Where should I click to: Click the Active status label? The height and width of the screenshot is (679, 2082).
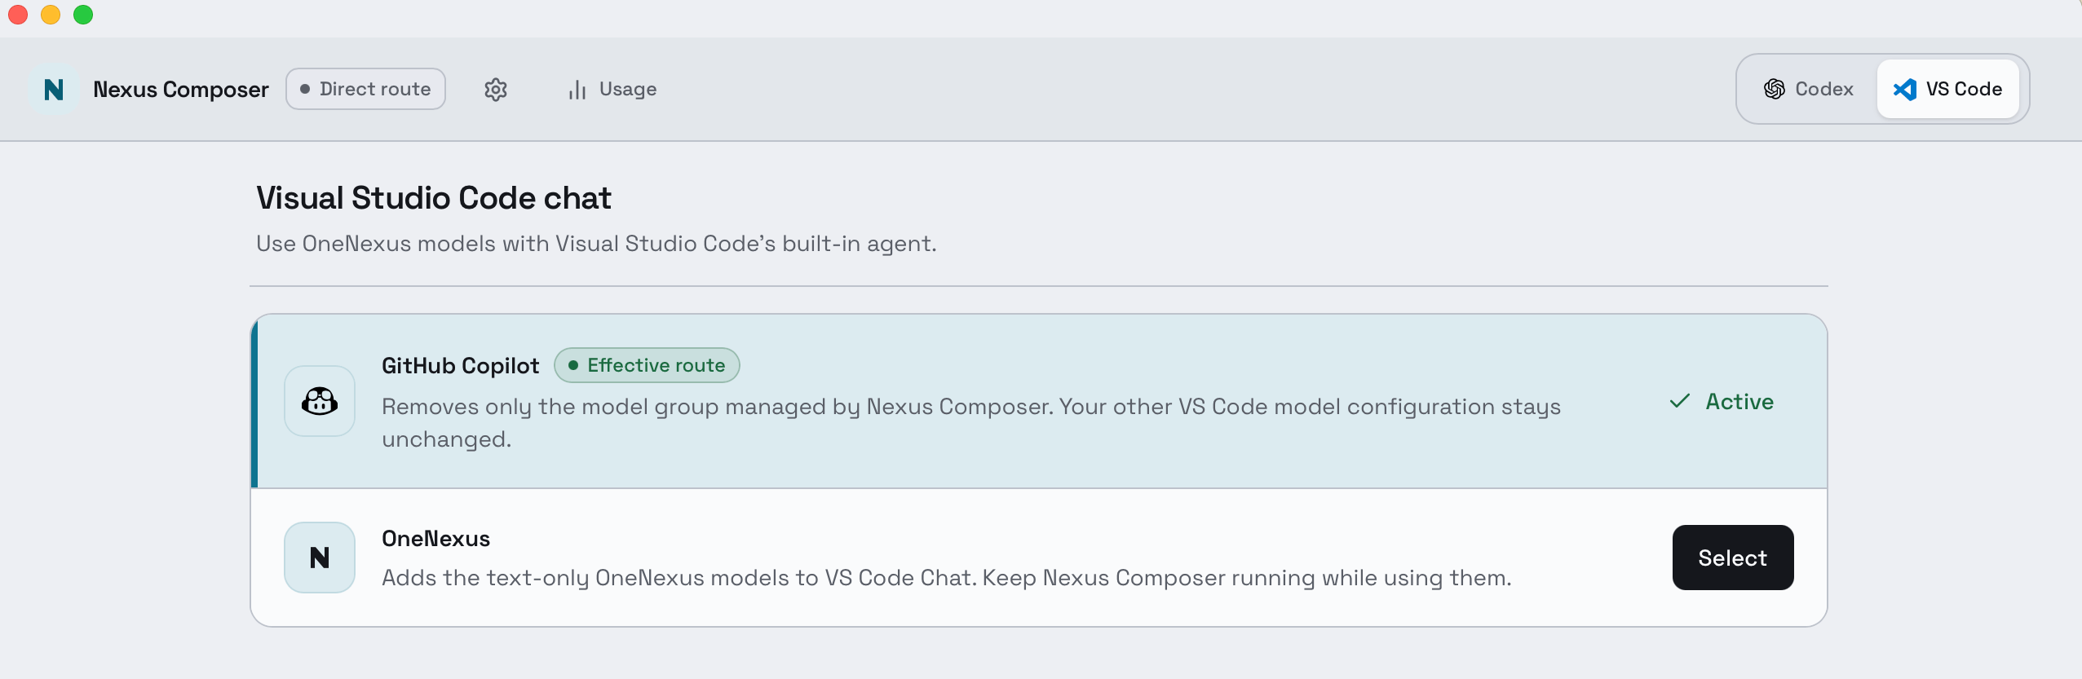[x=1739, y=402]
